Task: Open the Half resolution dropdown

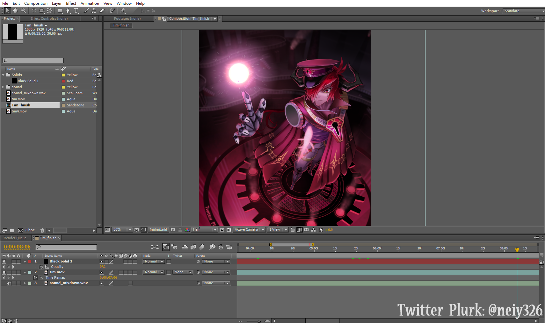Action: pos(204,230)
